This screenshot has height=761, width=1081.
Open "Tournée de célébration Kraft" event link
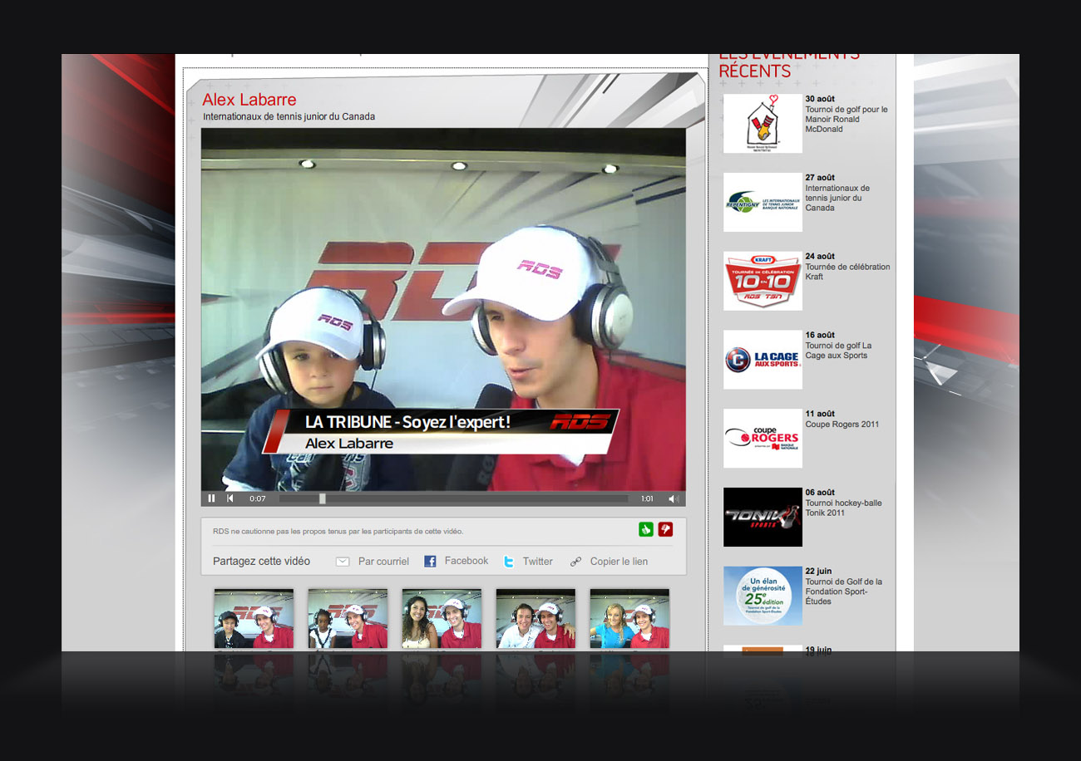[x=847, y=272]
